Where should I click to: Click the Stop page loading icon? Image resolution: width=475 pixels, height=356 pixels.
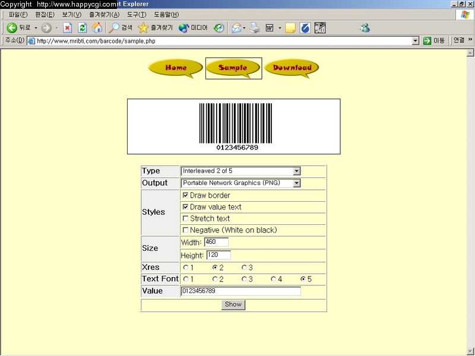[x=67, y=28]
